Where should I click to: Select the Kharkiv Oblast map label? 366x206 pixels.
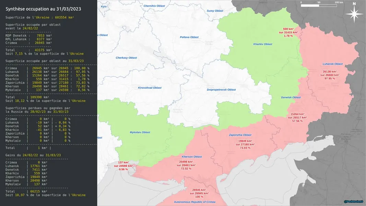[x=263, y=44]
